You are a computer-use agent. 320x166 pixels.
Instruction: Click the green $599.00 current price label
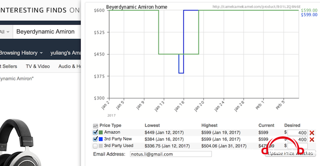(309, 10)
